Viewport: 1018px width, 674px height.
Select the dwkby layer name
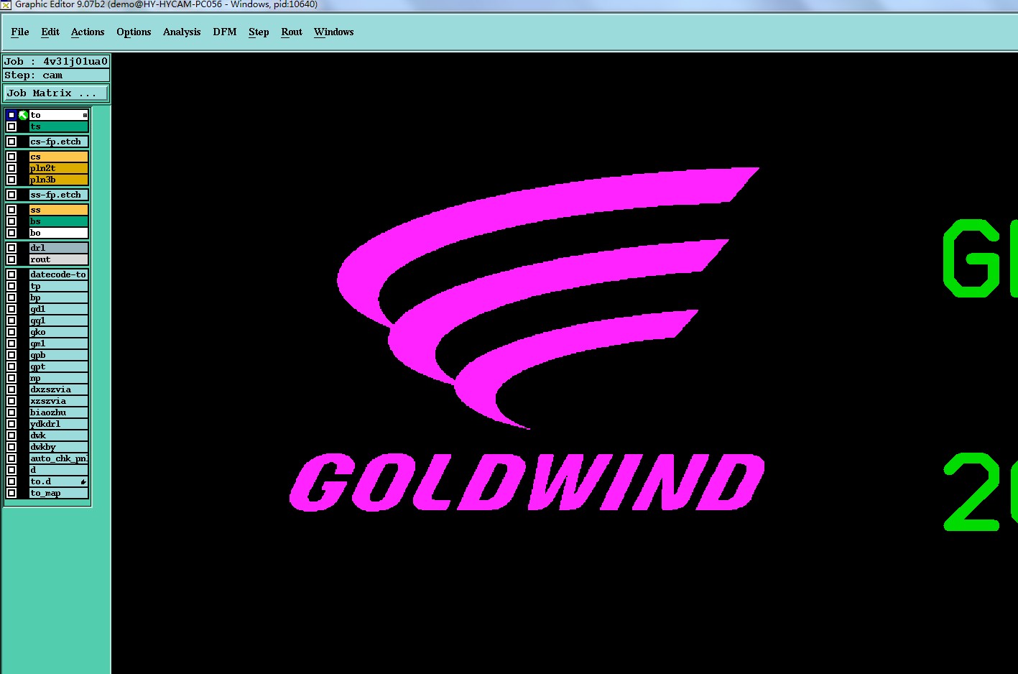click(x=59, y=447)
